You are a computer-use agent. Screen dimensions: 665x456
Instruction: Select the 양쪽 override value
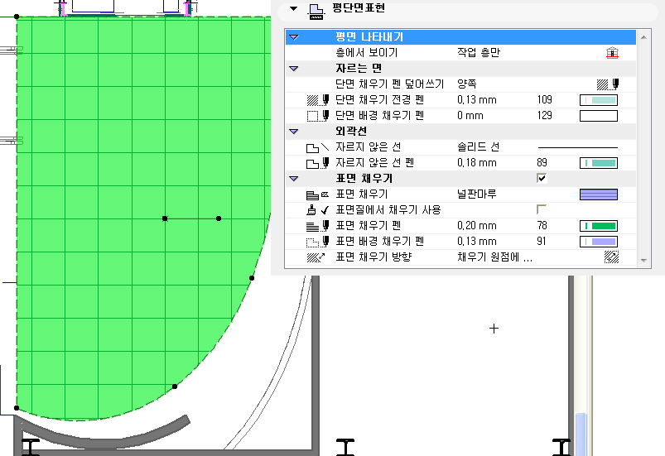(466, 84)
